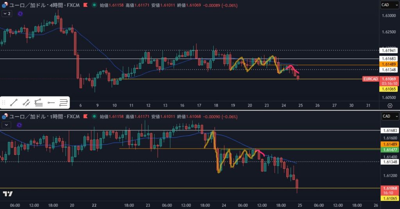
Task: Click the orange 1.61489 price label on top chart
Action: tap(389, 64)
